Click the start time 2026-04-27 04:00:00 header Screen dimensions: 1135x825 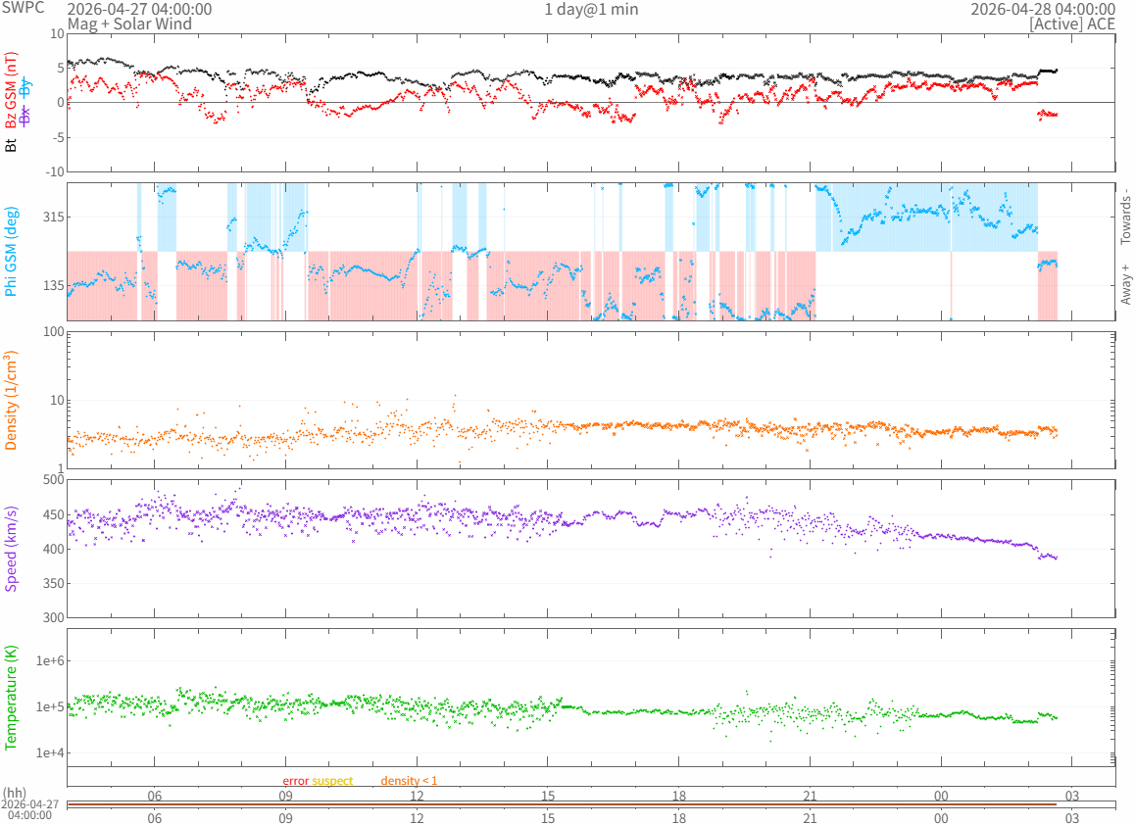[139, 9]
